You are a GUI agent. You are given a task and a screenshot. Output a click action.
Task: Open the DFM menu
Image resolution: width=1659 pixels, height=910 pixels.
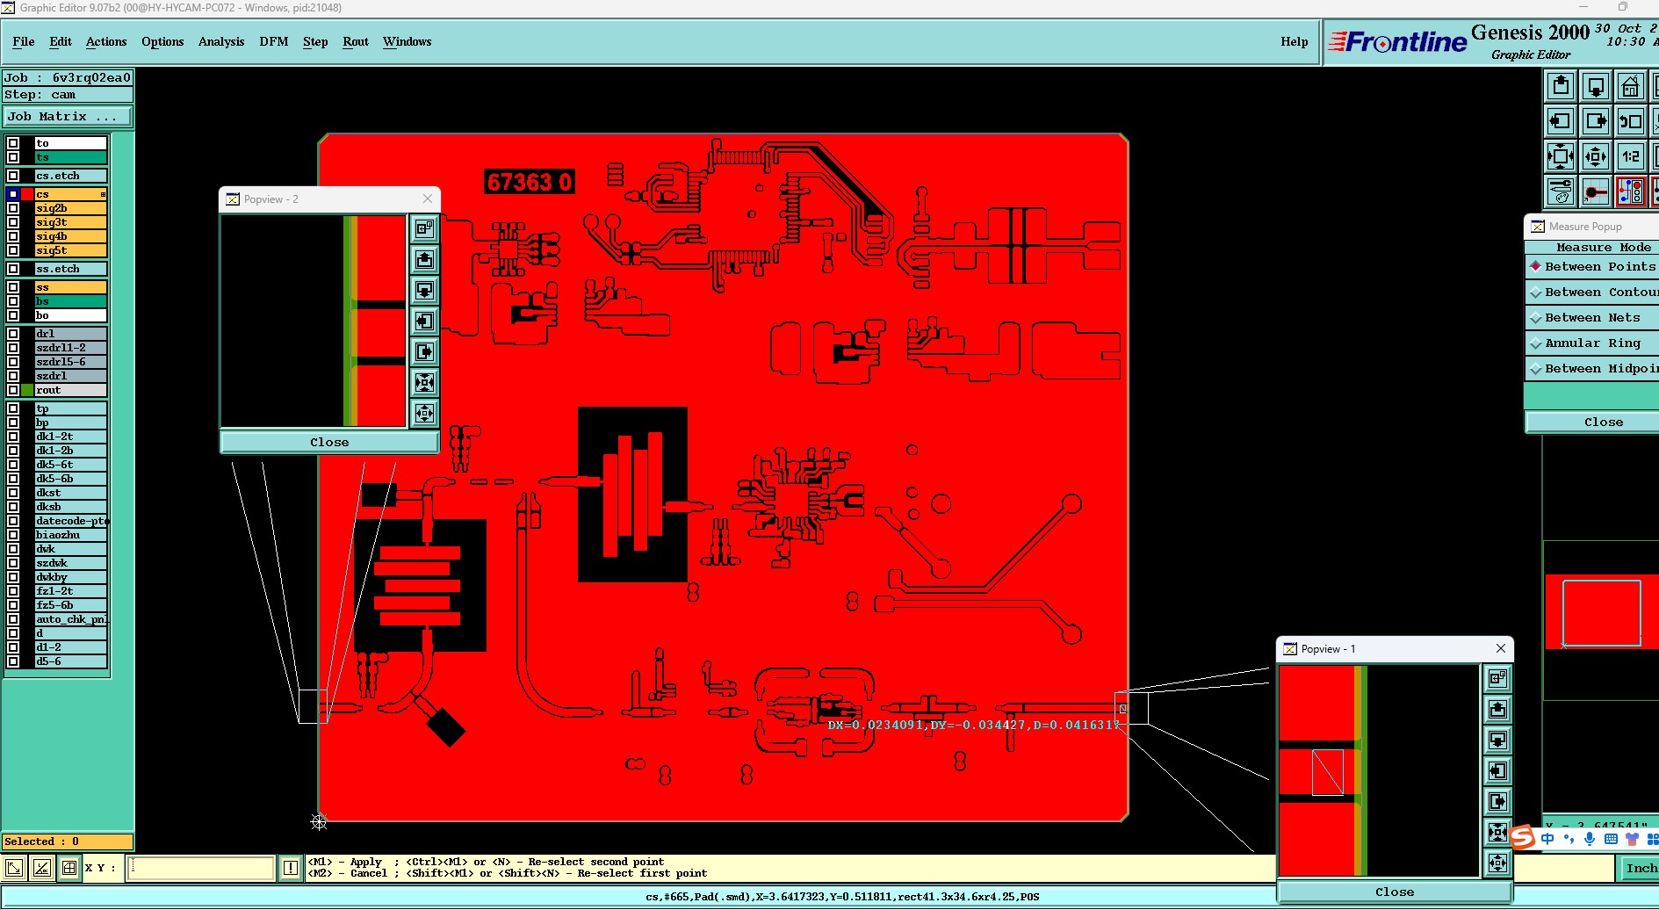point(274,41)
